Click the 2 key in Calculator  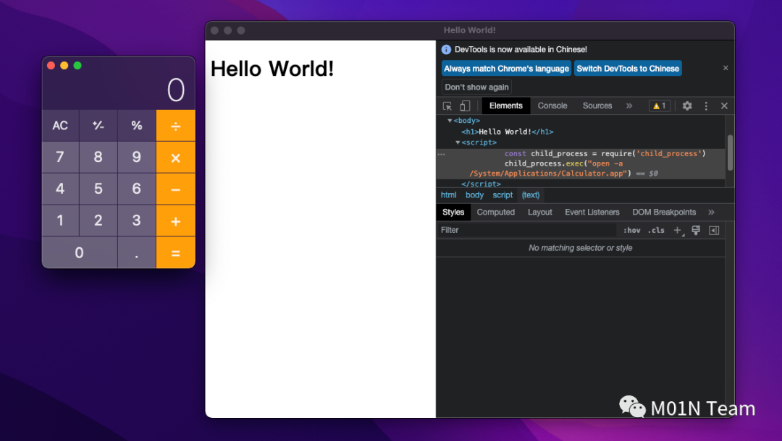pyautogui.click(x=98, y=220)
